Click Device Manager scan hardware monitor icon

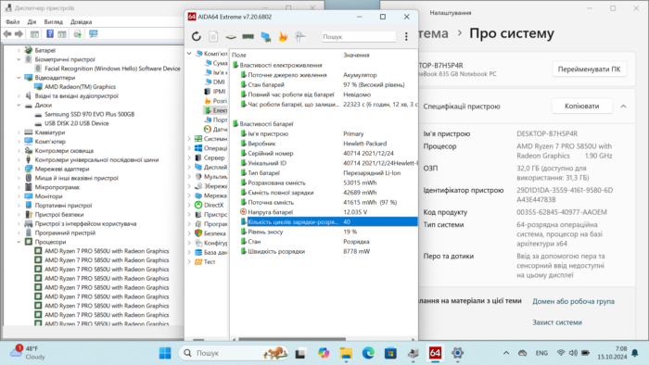[x=94, y=34]
